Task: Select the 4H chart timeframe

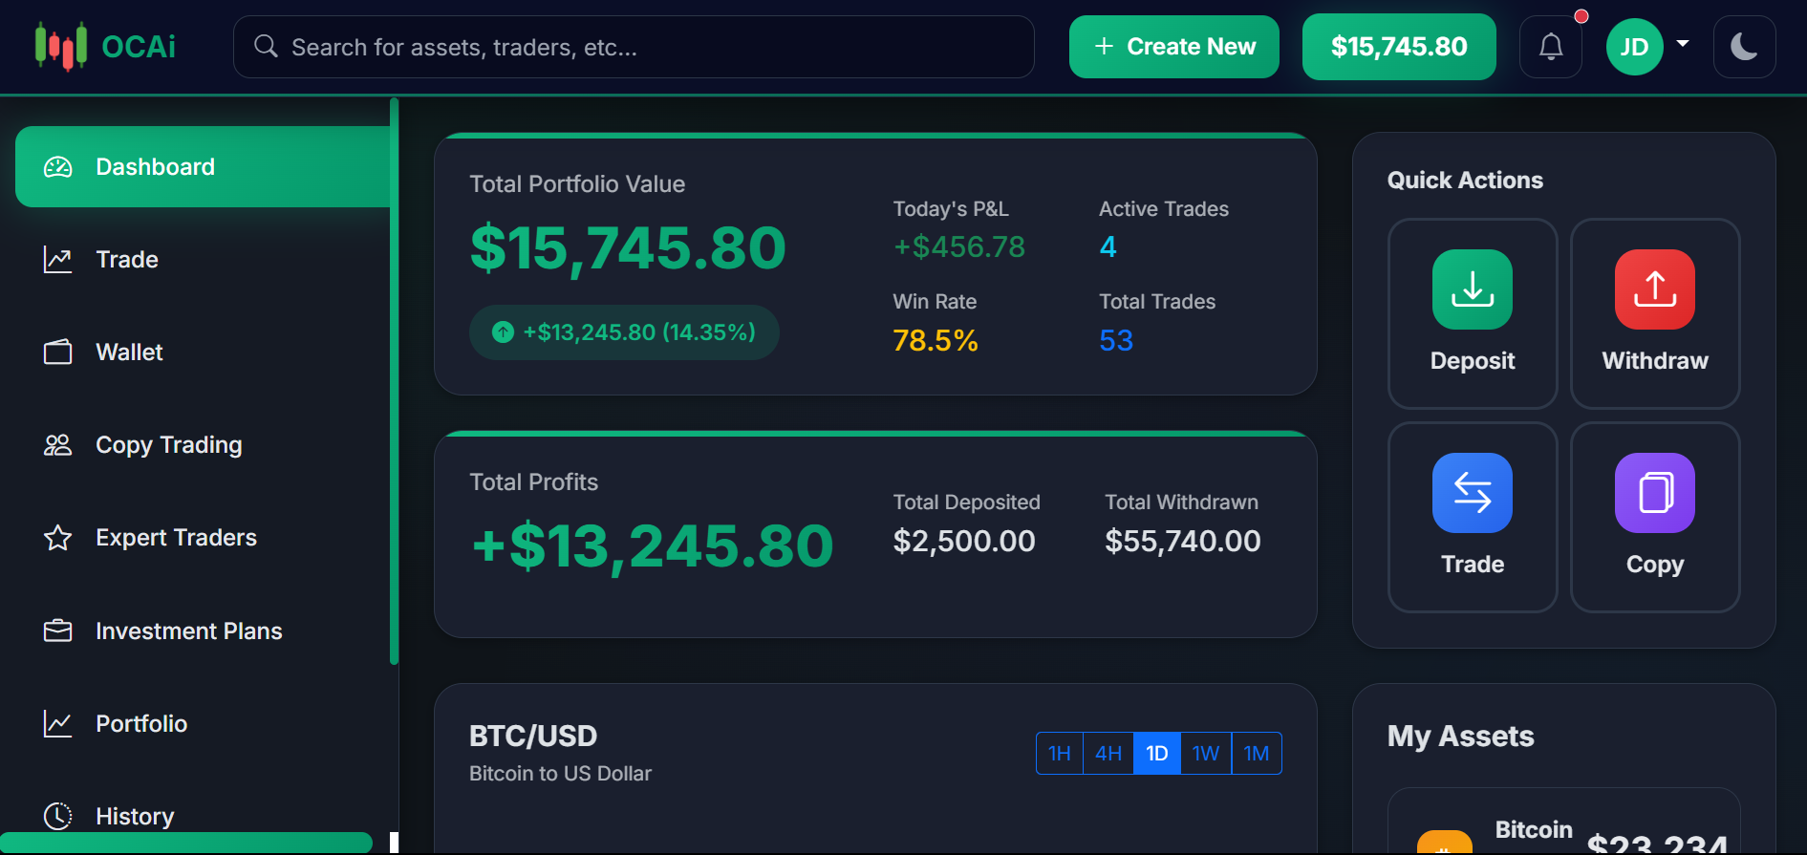Action: [x=1108, y=754]
